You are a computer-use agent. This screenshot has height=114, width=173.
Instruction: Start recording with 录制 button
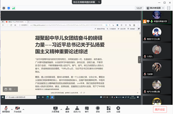click(98, 109)
